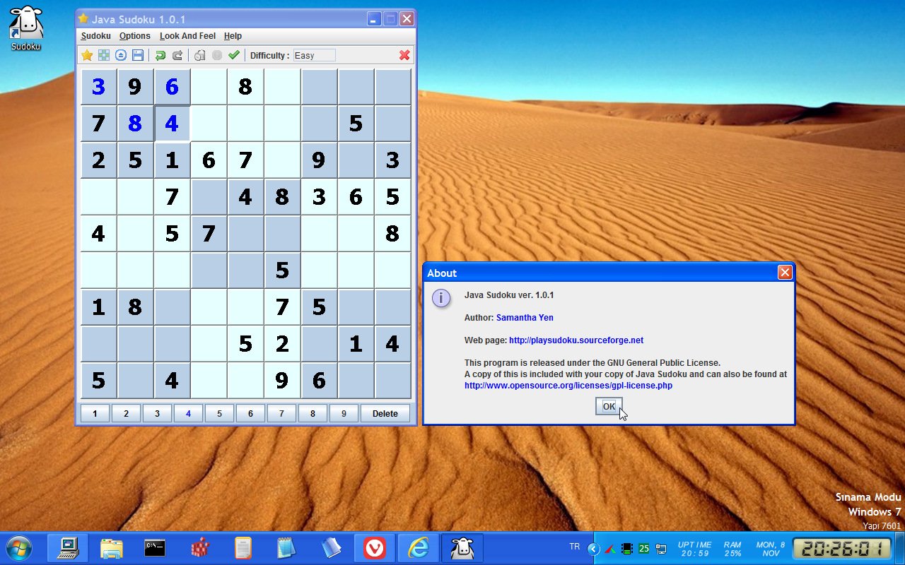The height and width of the screenshot is (565, 905).
Task: Open the Windows Start button
Action: (x=19, y=548)
